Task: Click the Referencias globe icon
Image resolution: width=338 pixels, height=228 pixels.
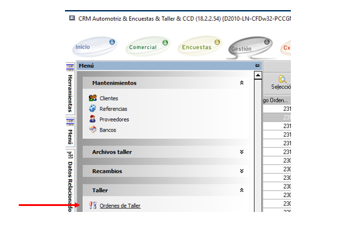Action: click(x=92, y=108)
